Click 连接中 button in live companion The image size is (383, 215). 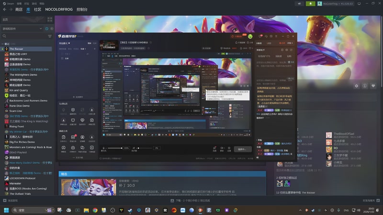click(243, 149)
